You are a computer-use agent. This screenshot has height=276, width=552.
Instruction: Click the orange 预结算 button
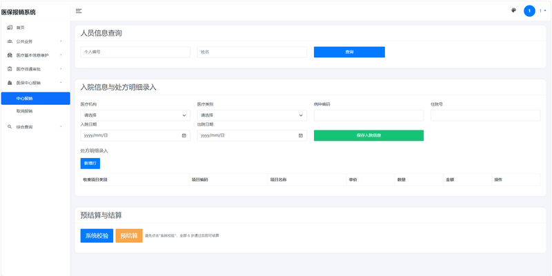click(129, 235)
